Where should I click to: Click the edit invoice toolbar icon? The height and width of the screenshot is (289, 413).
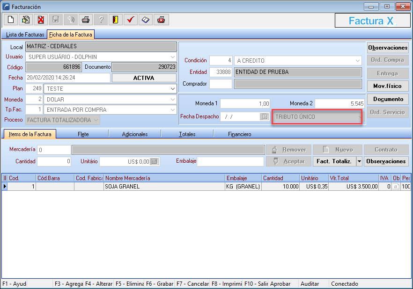26,20
